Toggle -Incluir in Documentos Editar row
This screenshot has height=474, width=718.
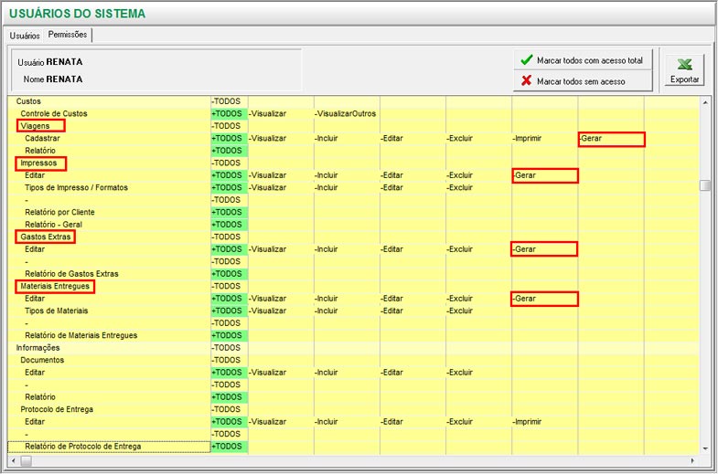click(x=347, y=373)
